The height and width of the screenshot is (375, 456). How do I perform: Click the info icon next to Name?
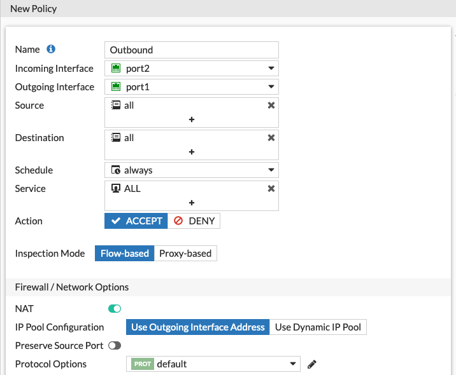51,50
